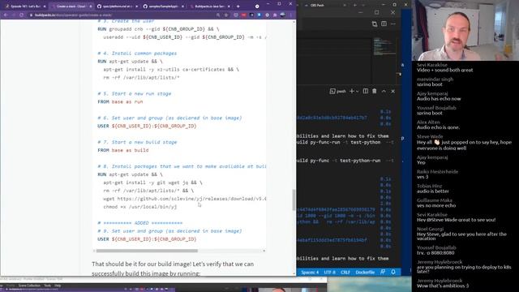Screen dimensions: 519x292
Task: Open the OBS Tools menu
Action: 47,286
